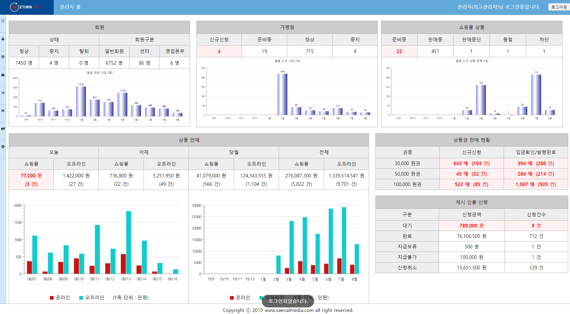Select the user group icon in sidebar
The height and width of the screenshot is (314, 570).
click(3, 75)
